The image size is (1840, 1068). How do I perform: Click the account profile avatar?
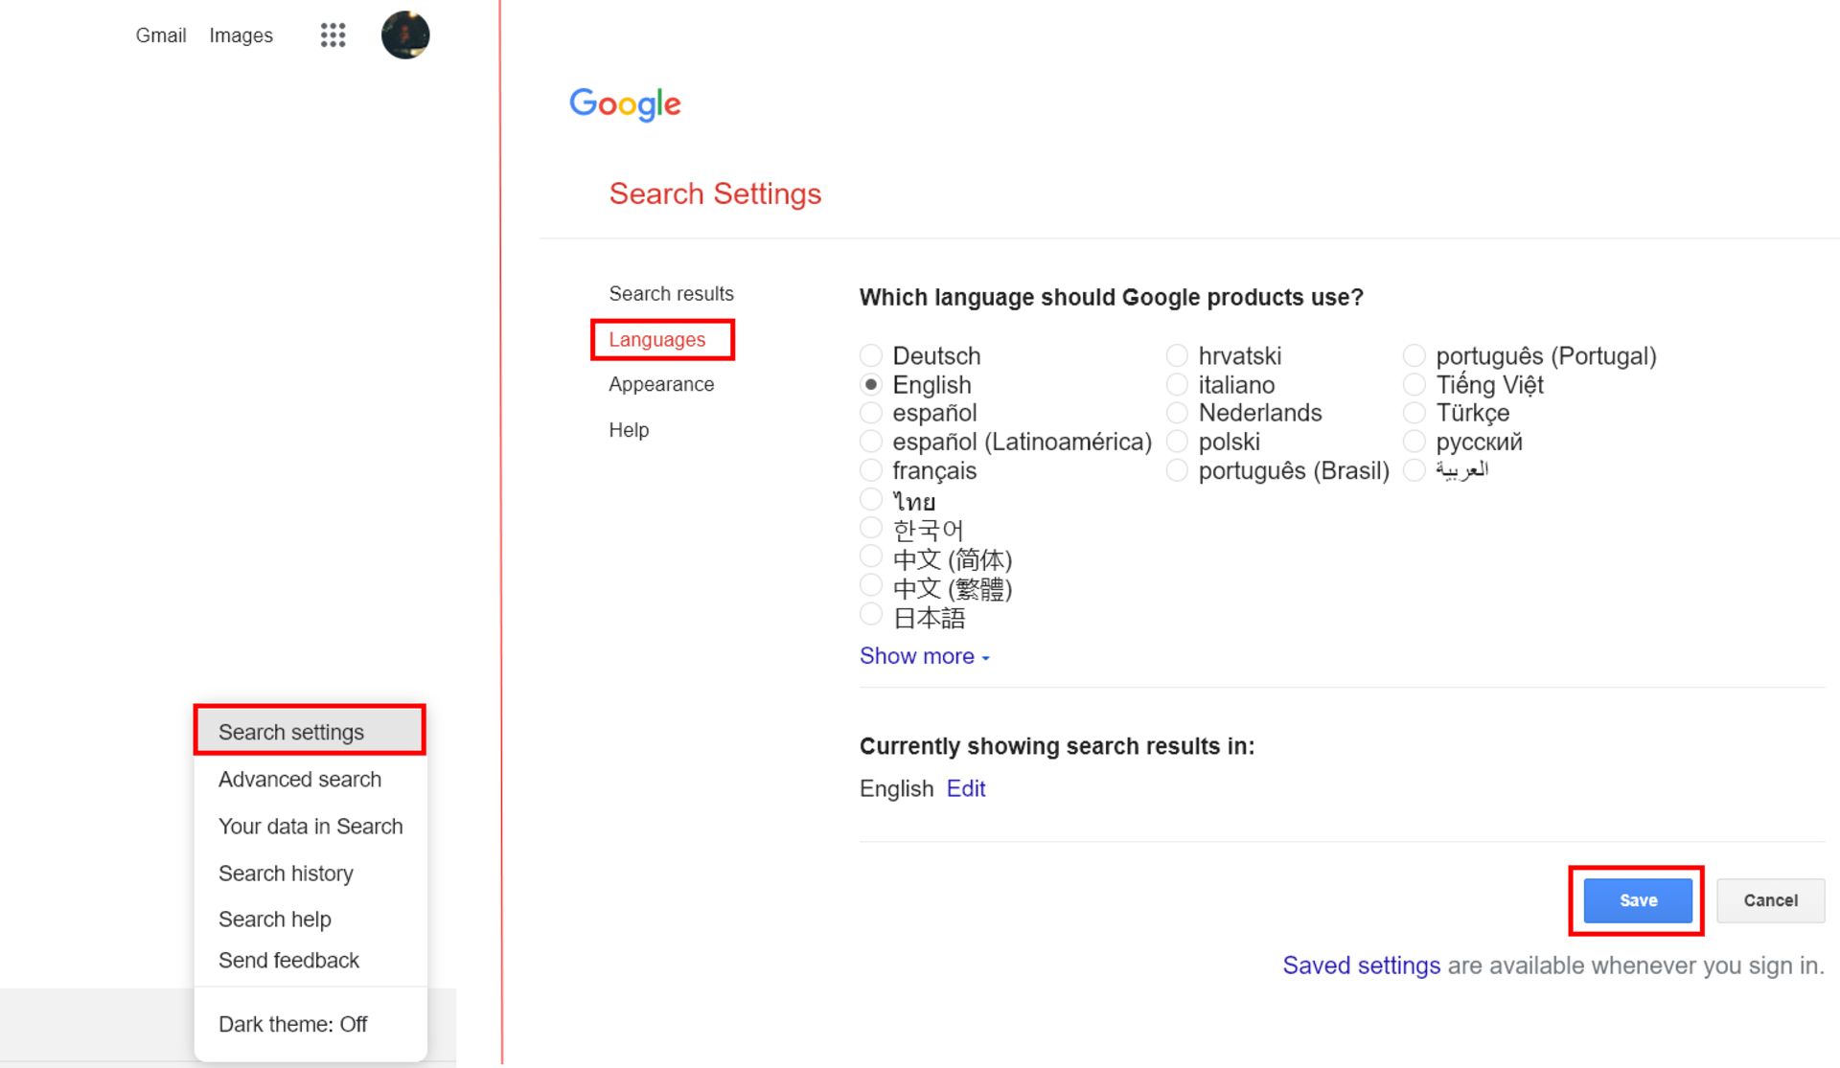[405, 35]
